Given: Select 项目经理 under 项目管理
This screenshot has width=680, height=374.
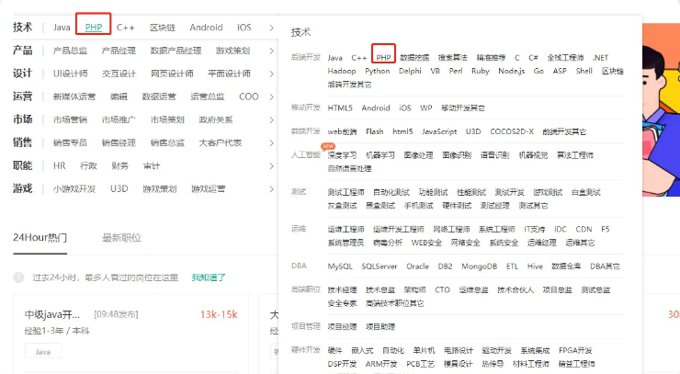Looking at the screenshot, I should [342, 326].
